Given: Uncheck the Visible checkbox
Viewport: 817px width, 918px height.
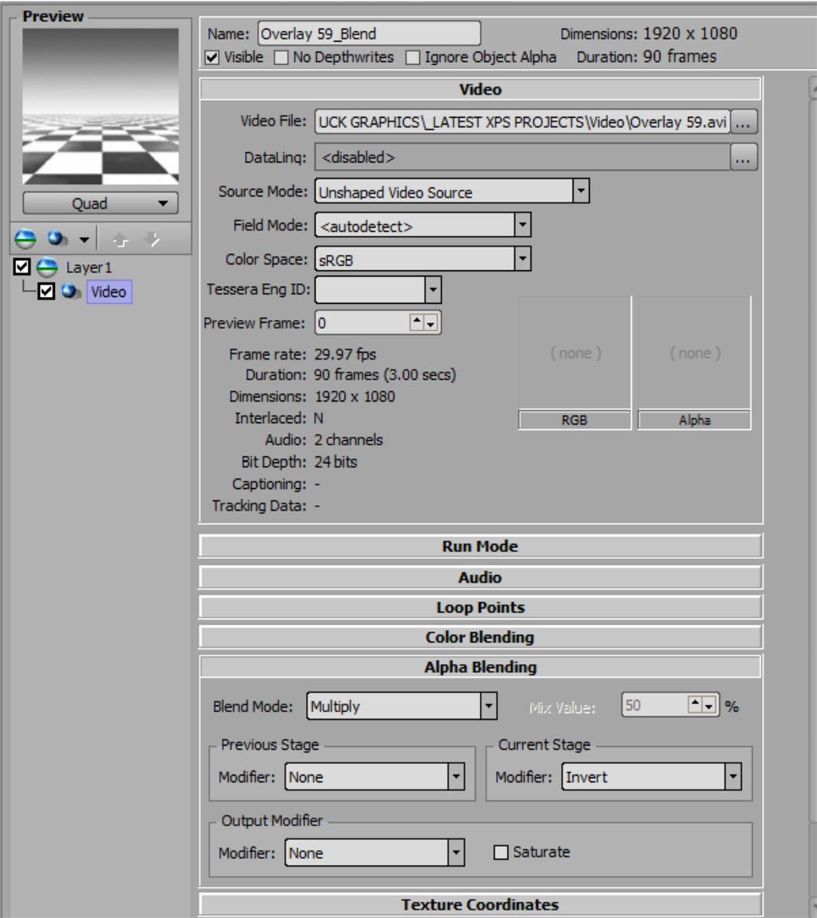Looking at the screenshot, I should coord(213,57).
